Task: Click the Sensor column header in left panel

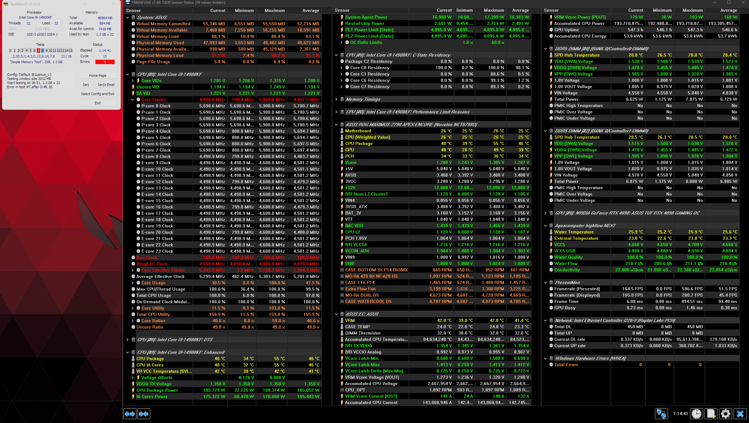Action: coord(158,10)
